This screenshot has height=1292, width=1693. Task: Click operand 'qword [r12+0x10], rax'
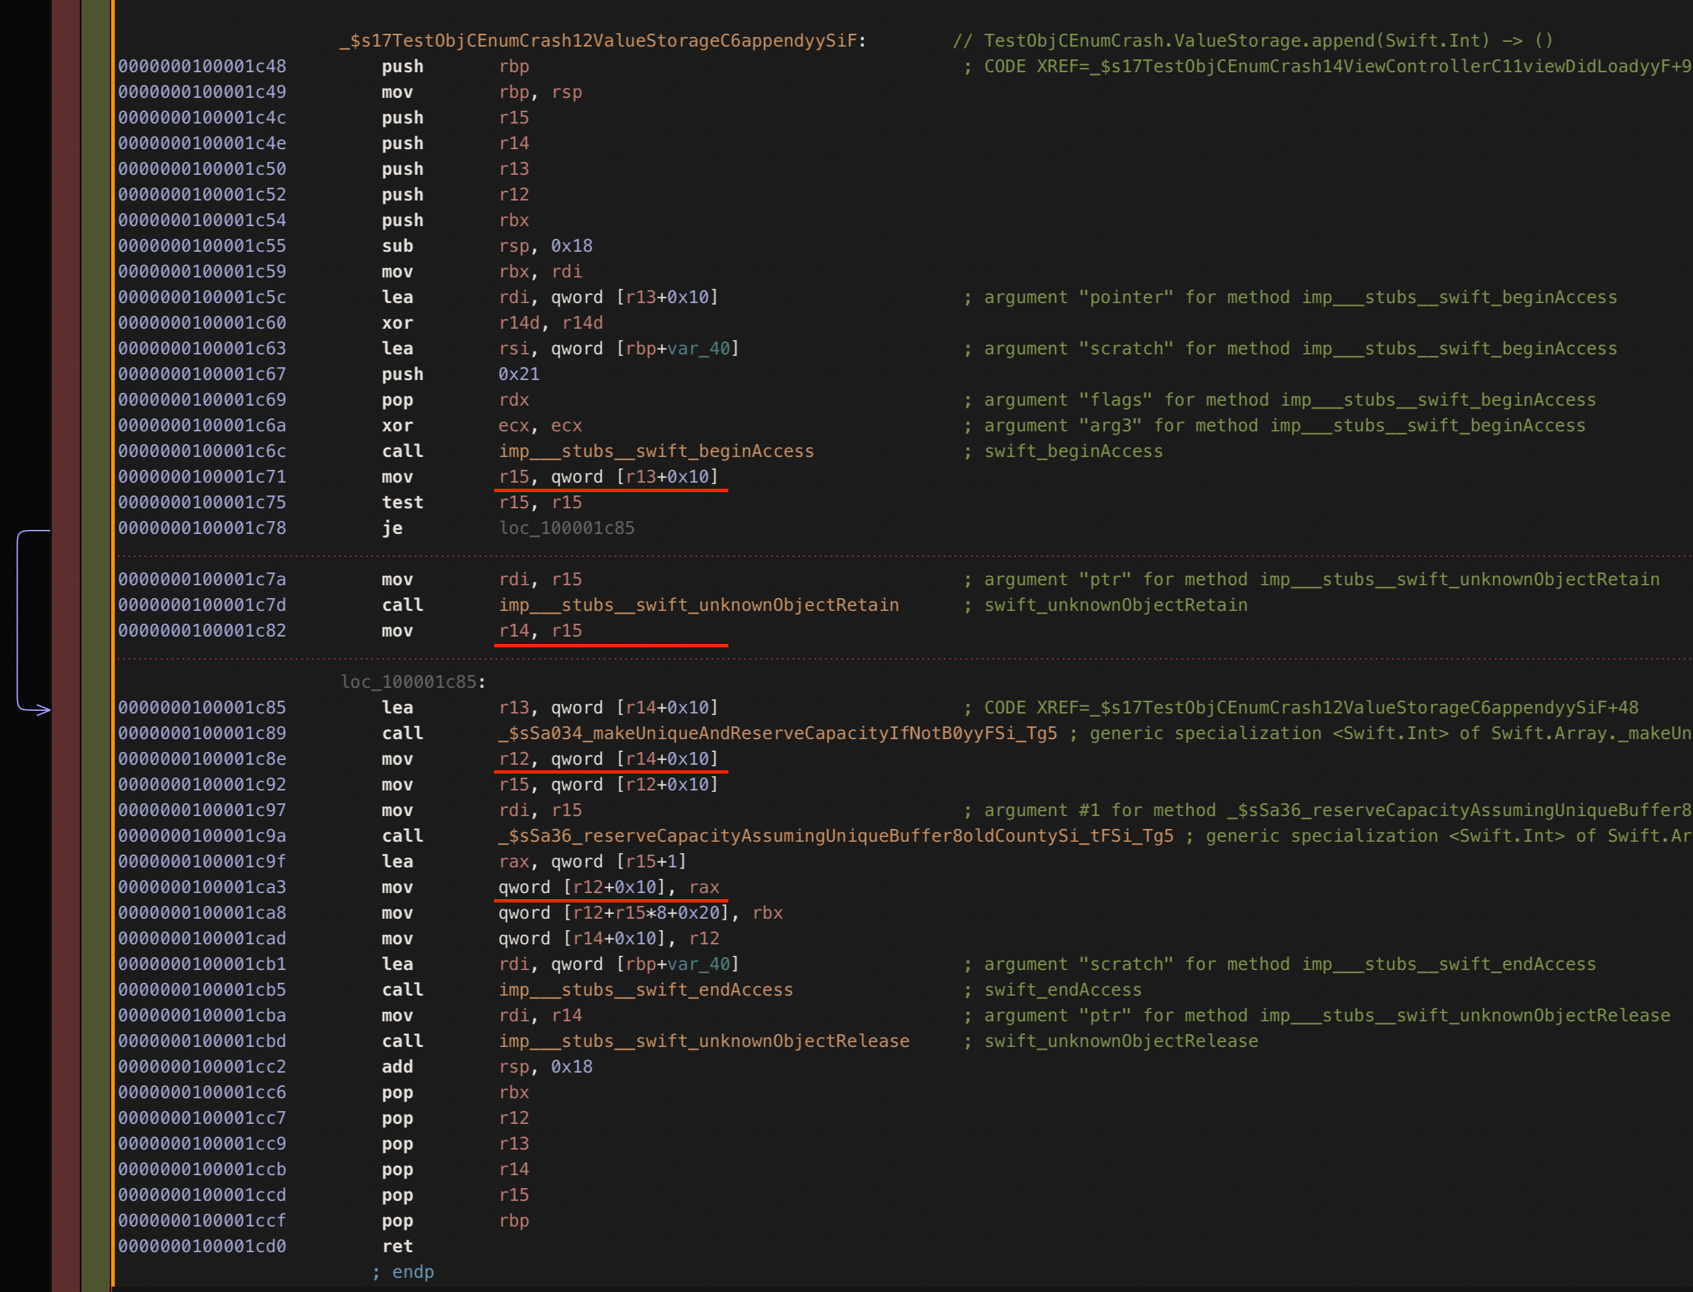coord(609,887)
